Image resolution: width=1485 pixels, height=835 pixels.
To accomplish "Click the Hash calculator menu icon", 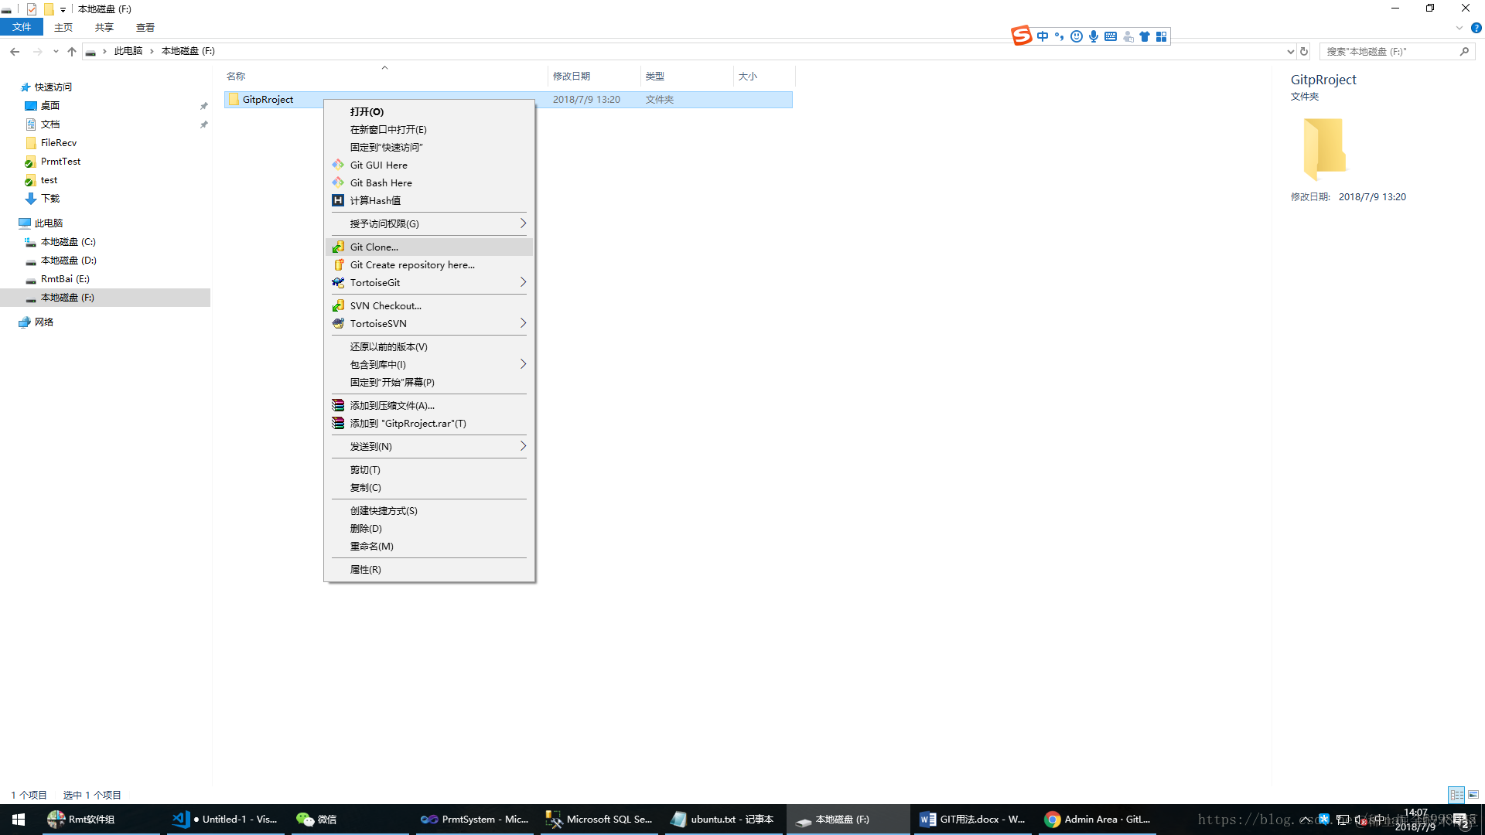I will pos(338,200).
